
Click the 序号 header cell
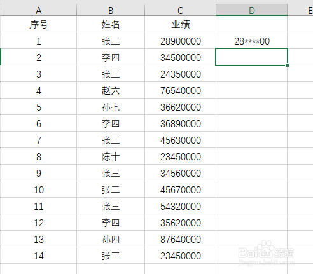click(x=39, y=24)
